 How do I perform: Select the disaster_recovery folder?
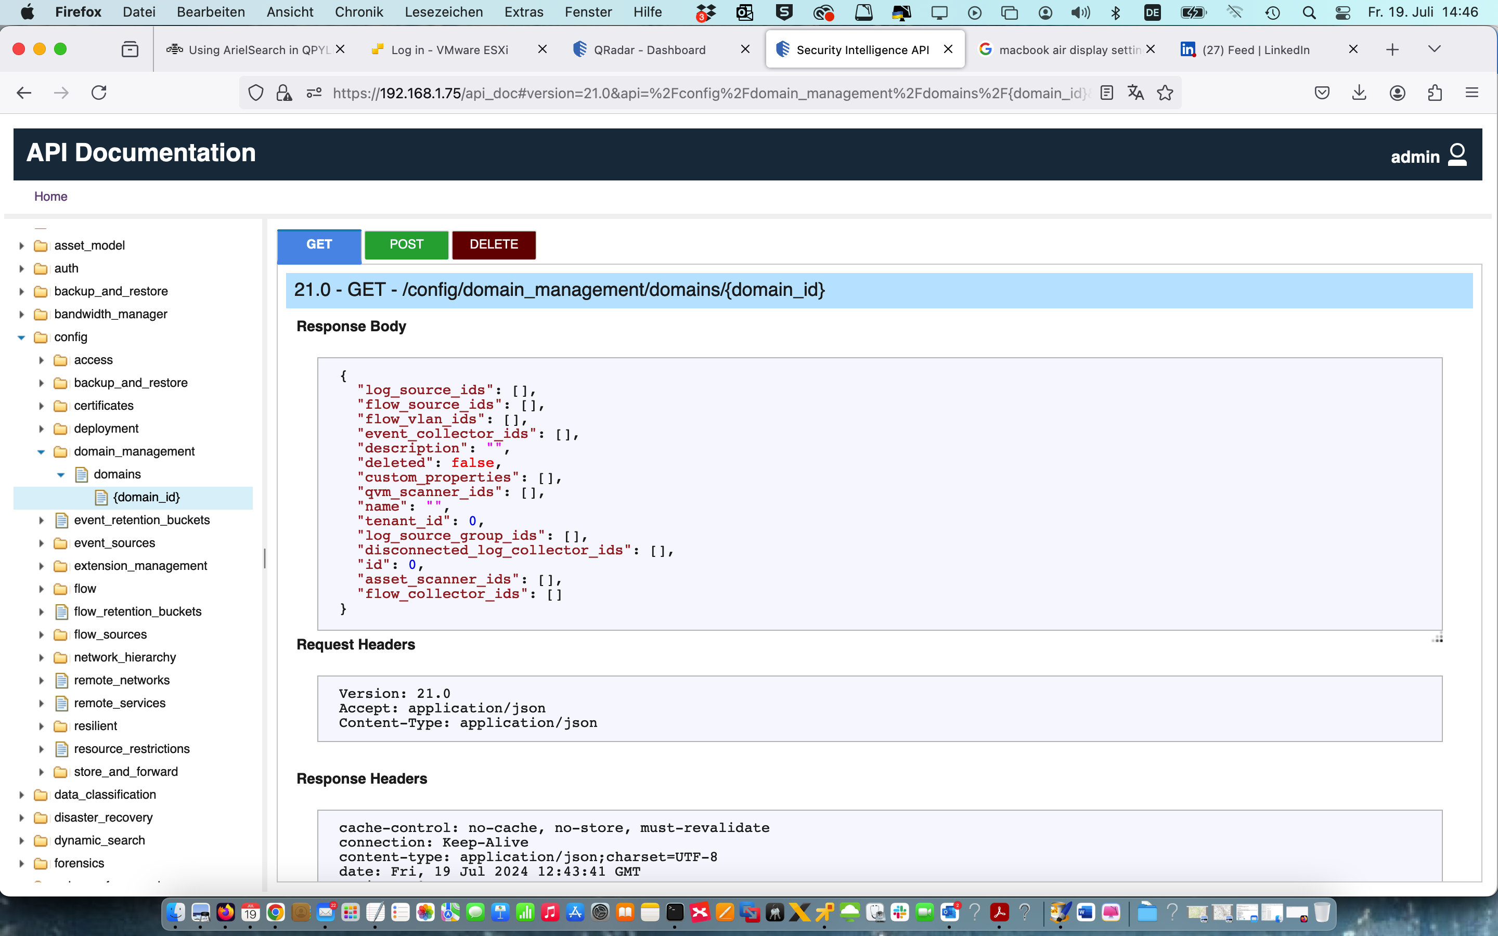click(x=104, y=818)
